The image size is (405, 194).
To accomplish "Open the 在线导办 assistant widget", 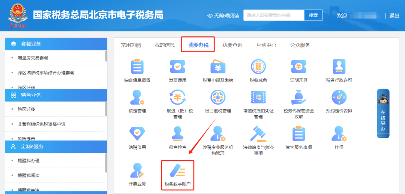I will click(383, 114).
